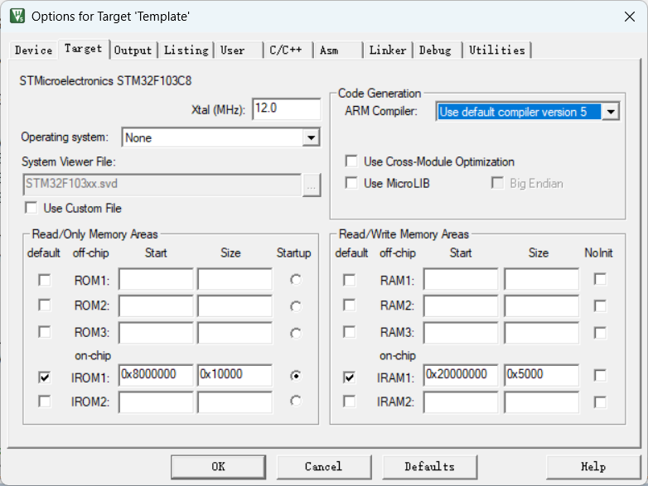Toggle the Big Endian checkbox
This screenshot has height=486, width=648.
pyautogui.click(x=497, y=183)
